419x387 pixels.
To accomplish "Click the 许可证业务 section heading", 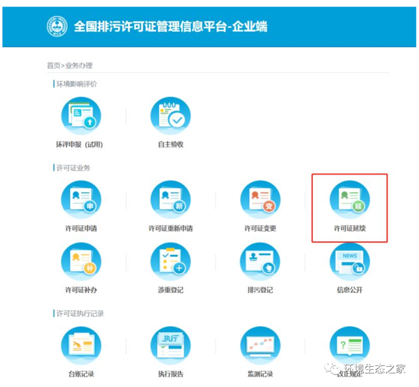I will tap(73, 168).
